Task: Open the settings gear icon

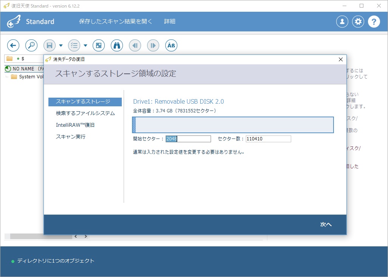Action: tap(358, 22)
